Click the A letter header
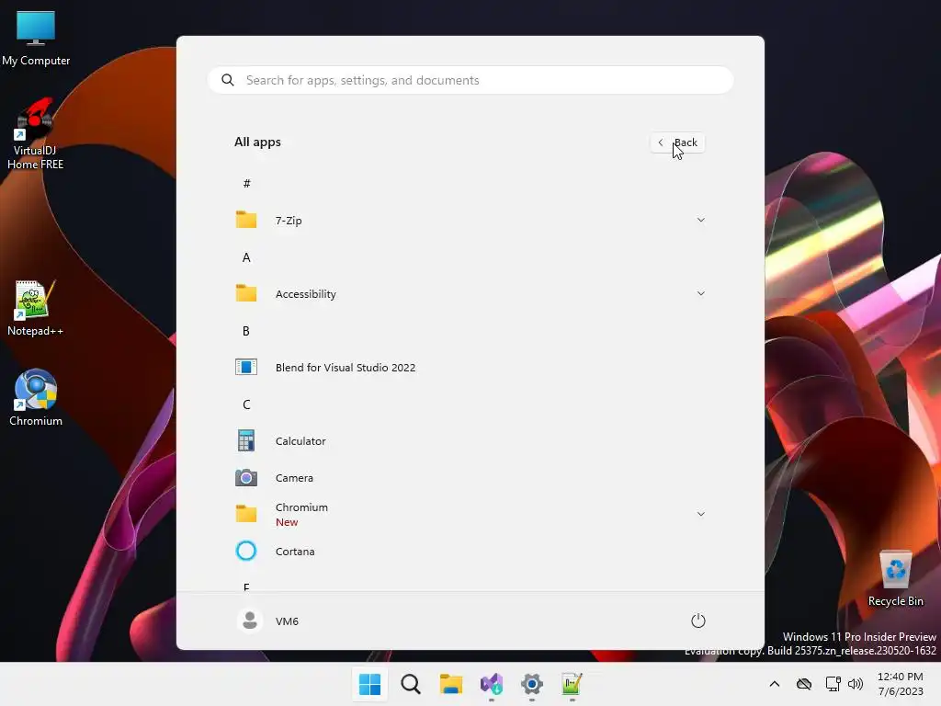This screenshot has height=706, width=941. pyautogui.click(x=246, y=257)
